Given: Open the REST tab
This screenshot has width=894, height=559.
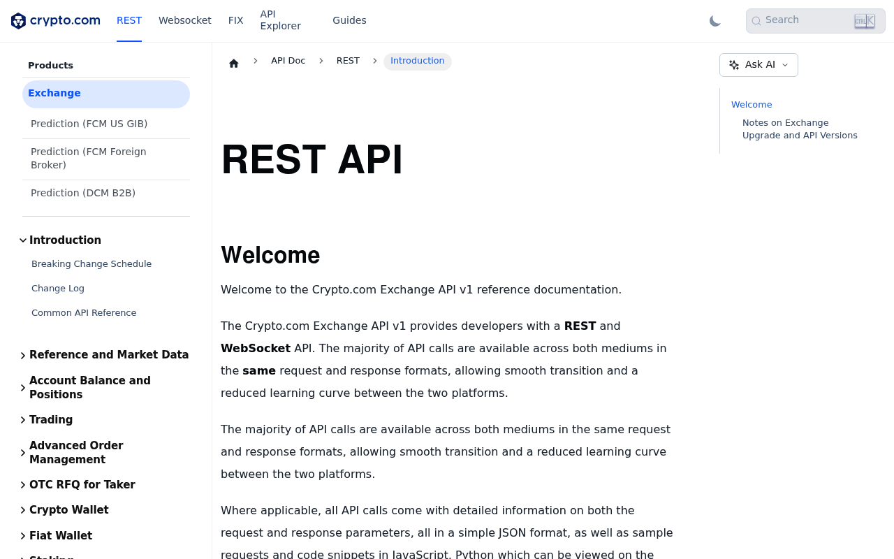Looking at the screenshot, I should (x=129, y=21).
